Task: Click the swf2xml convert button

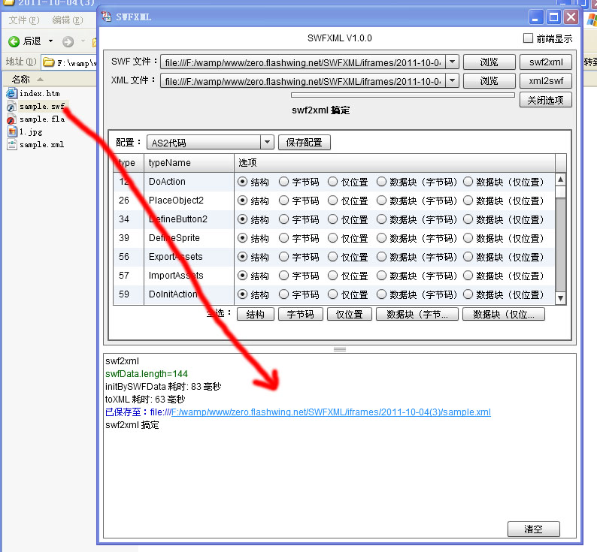Action: tap(546, 62)
